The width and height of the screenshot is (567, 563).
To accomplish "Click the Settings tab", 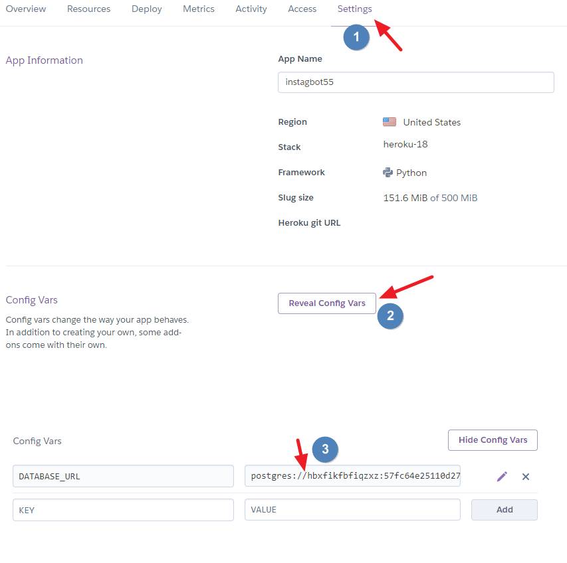I will click(x=354, y=9).
